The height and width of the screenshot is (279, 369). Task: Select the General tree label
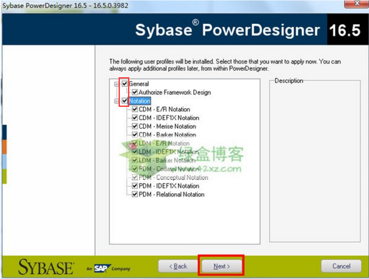[139, 84]
